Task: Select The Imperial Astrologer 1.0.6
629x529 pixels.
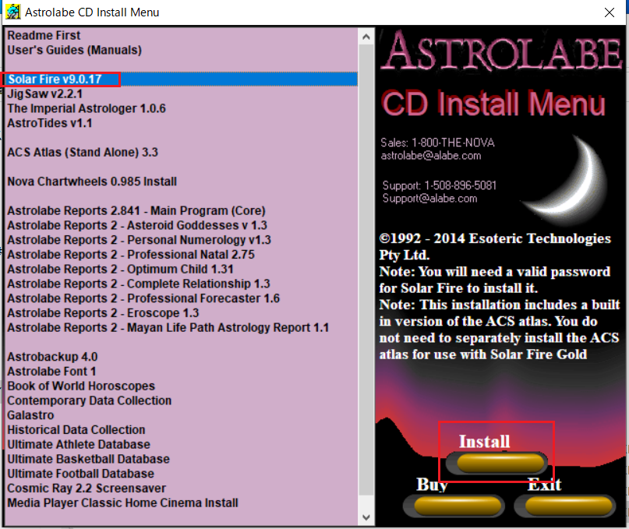Action: [x=86, y=108]
